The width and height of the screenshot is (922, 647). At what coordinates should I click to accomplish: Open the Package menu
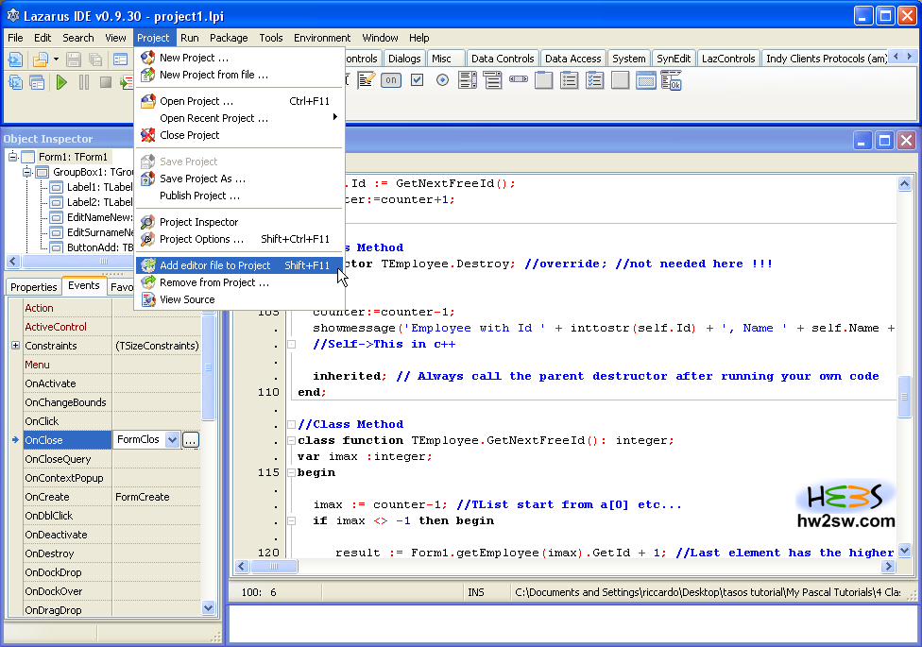pyautogui.click(x=229, y=38)
